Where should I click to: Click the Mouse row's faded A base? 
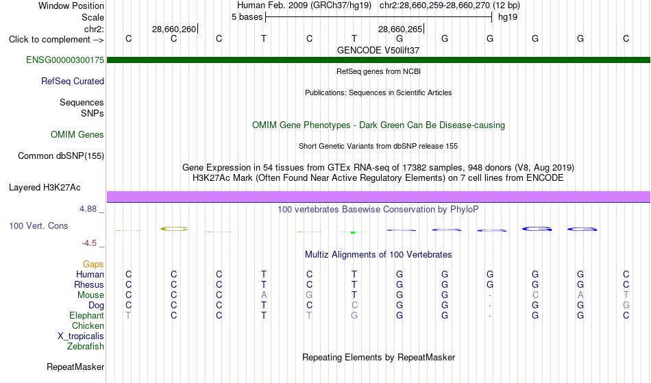[x=264, y=295]
